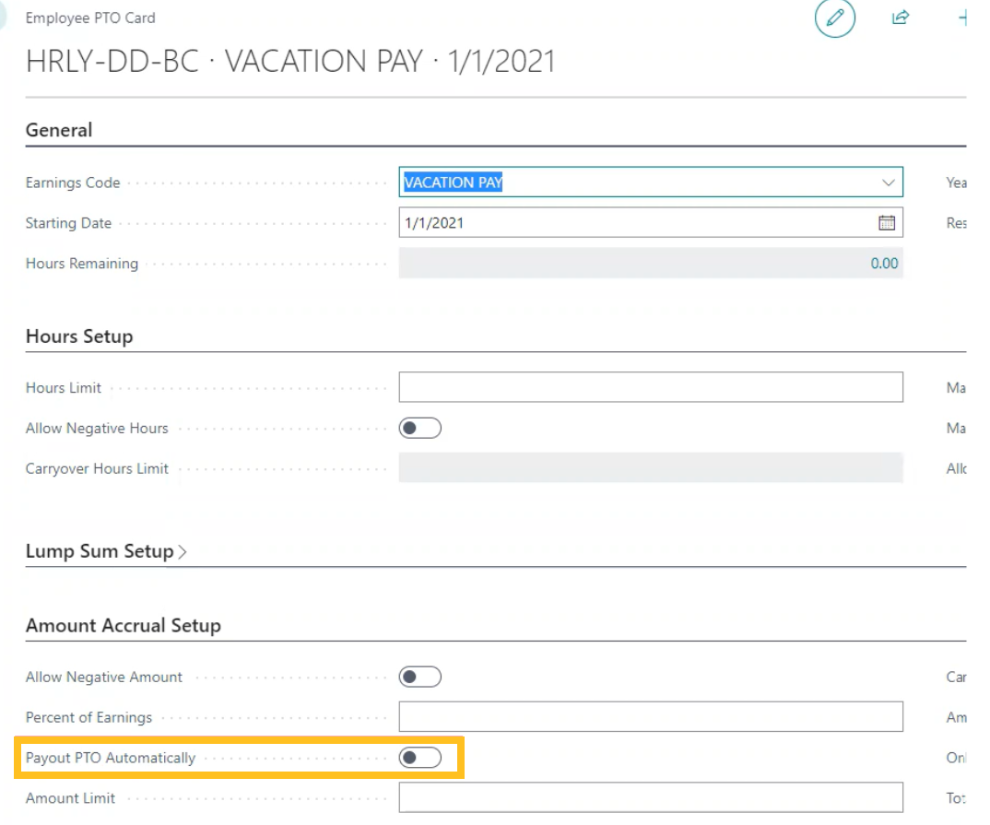Click the plus icon at top right
Screen dimensions: 990x825
[x=963, y=18]
